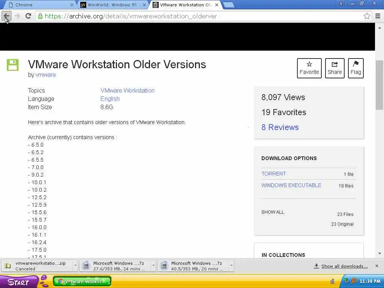Close the downloads bar
This screenshot has width=384, height=288.
376,266
